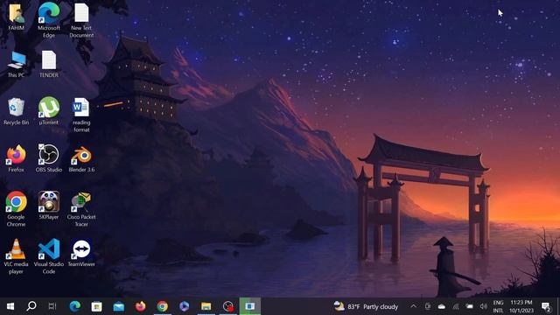Select the uTorrent desktop shortcut
This screenshot has height=315, width=560.
pos(49,111)
